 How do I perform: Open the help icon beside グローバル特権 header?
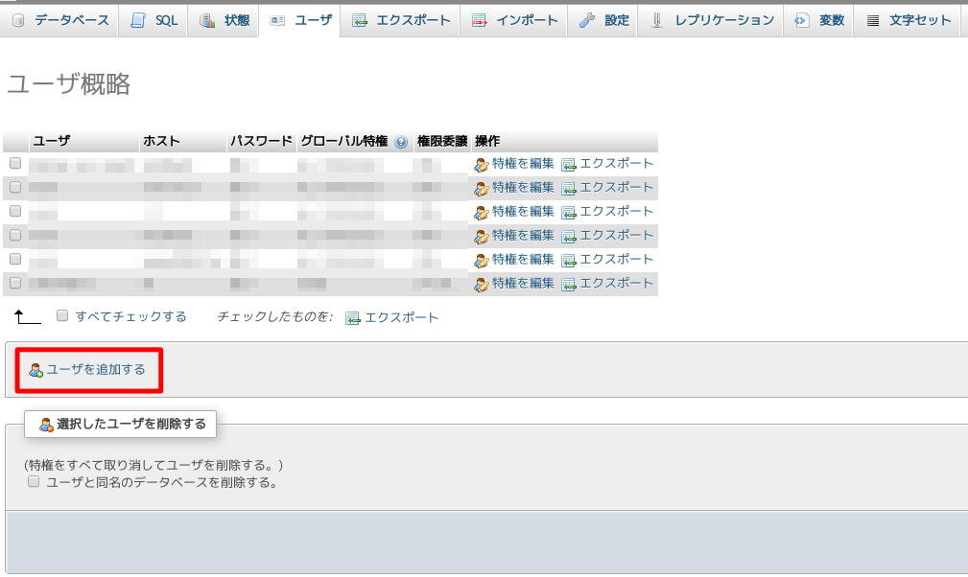click(x=401, y=142)
